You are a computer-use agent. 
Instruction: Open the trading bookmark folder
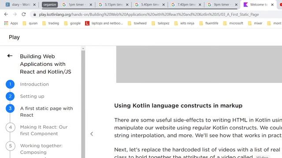tap(51, 23)
